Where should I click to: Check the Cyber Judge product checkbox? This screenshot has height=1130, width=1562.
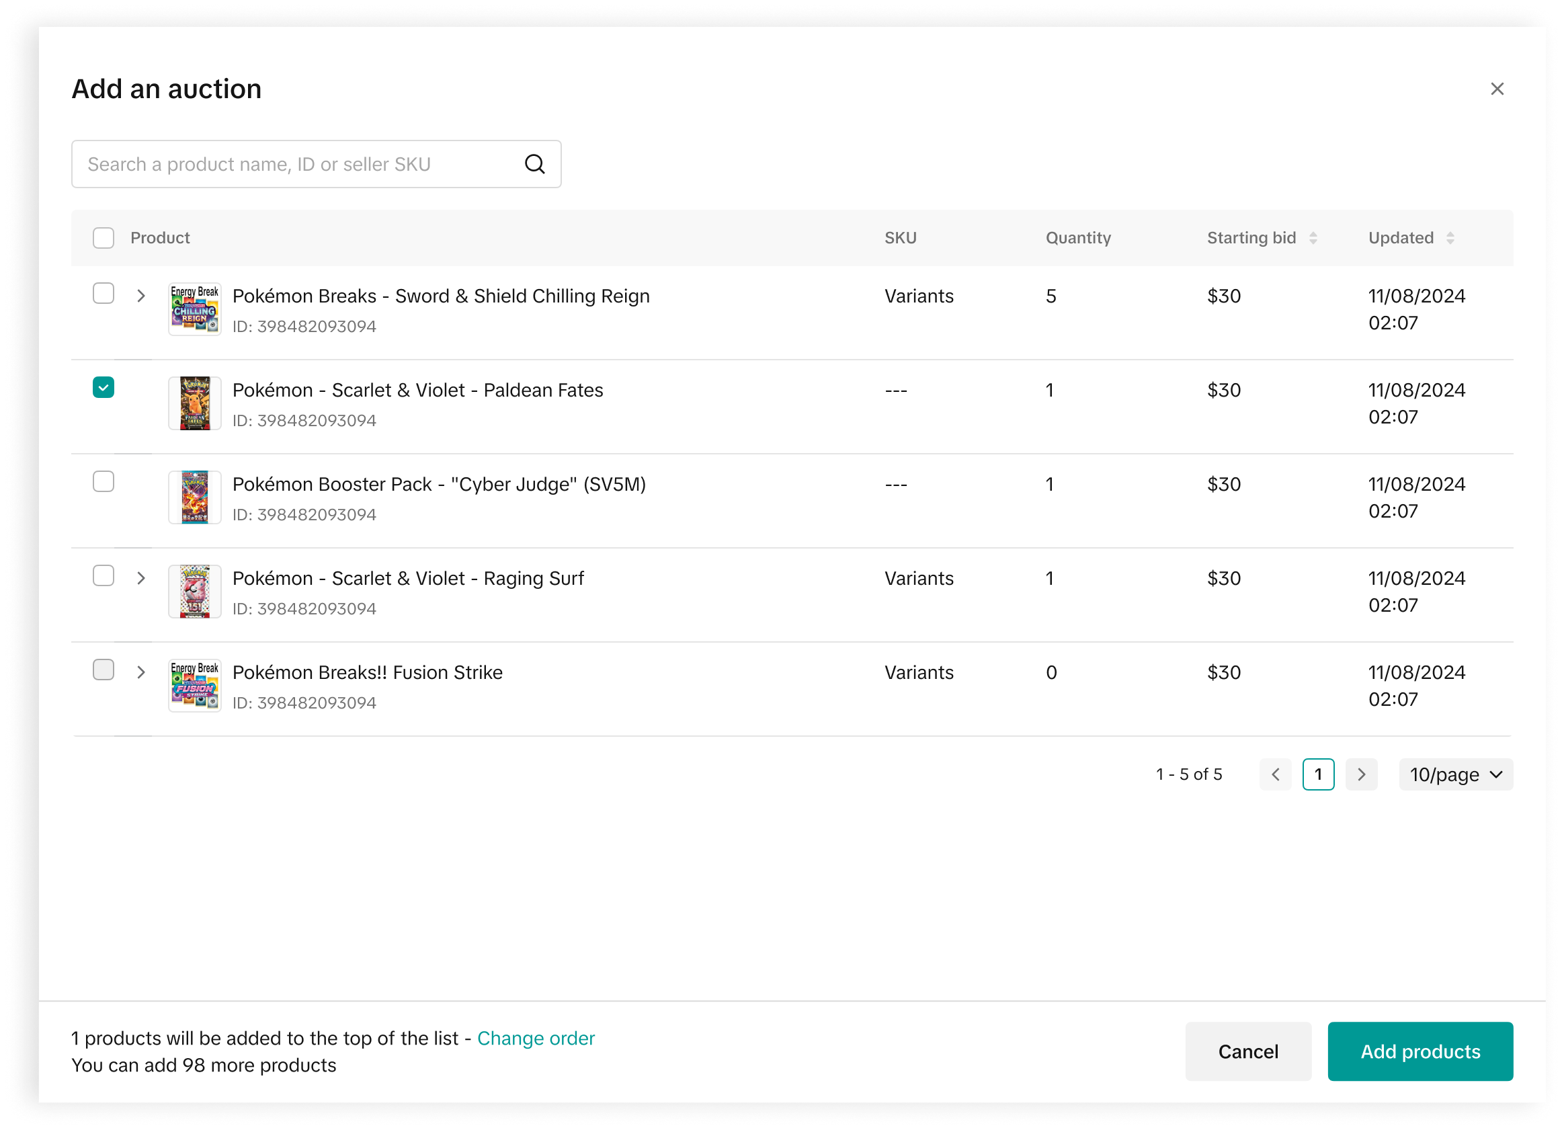click(104, 481)
